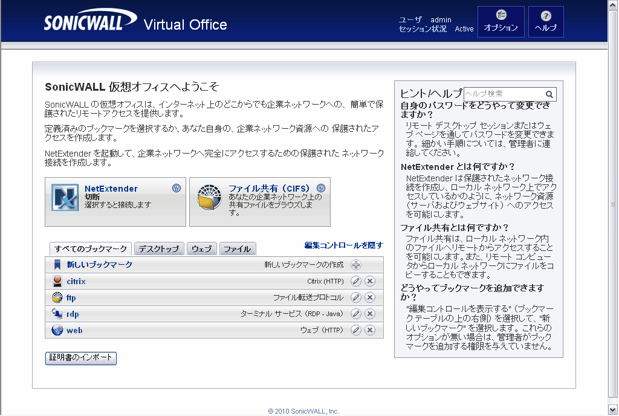Open the web bookmark
Screen dimensions: 619x416
tap(74, 330)
